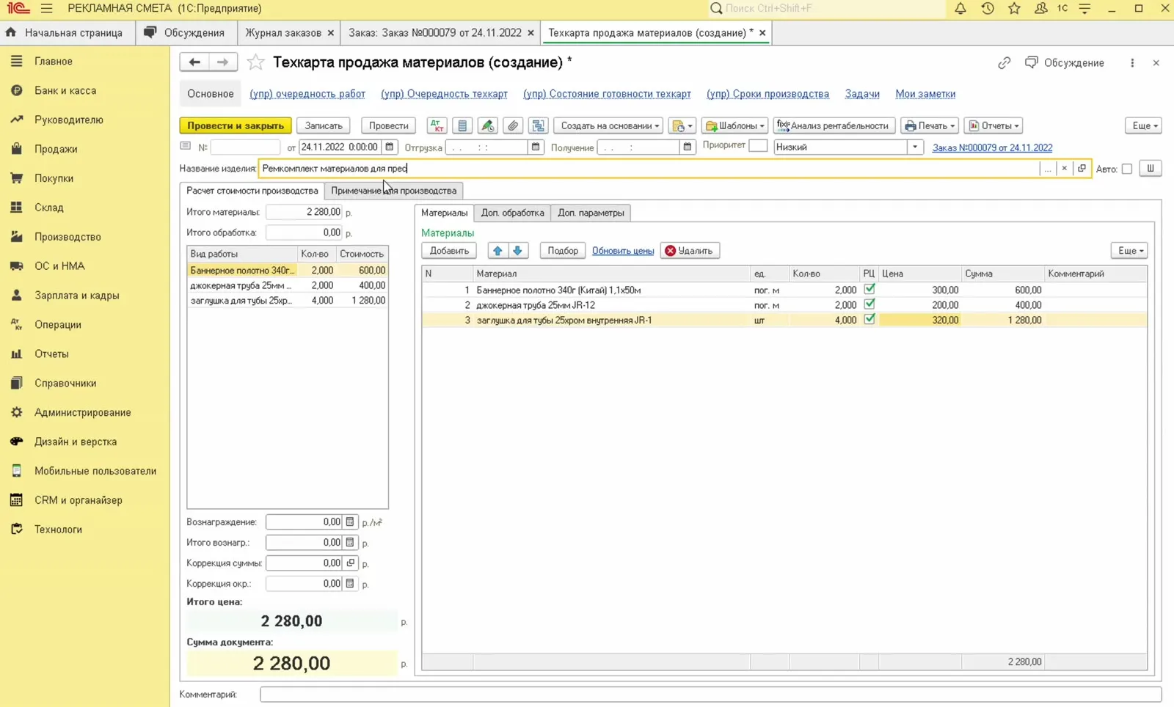Screen dimensions: 1174x707
Task: Click the Добавить material button
Action: 449,251
